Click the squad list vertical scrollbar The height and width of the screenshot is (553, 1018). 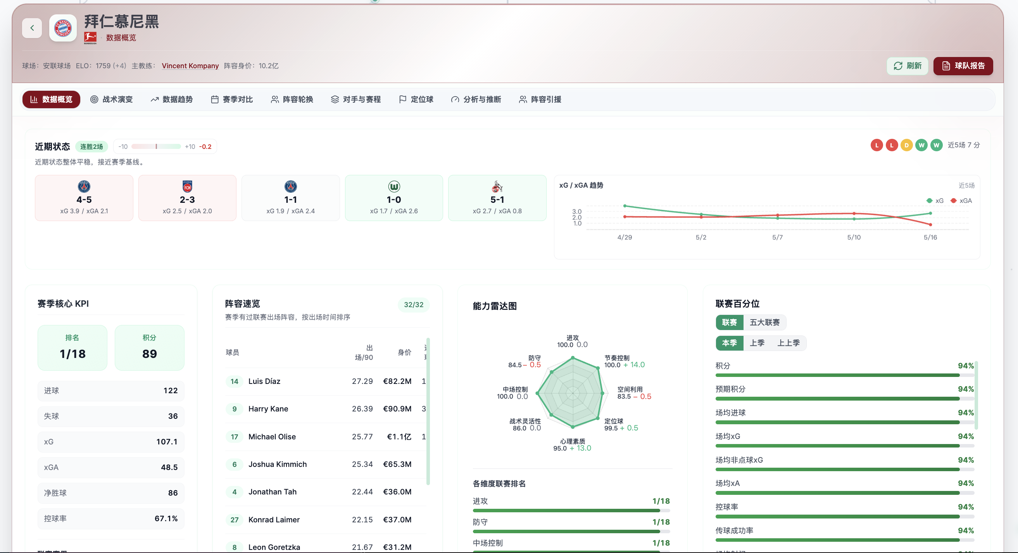[x=428, y=411]
